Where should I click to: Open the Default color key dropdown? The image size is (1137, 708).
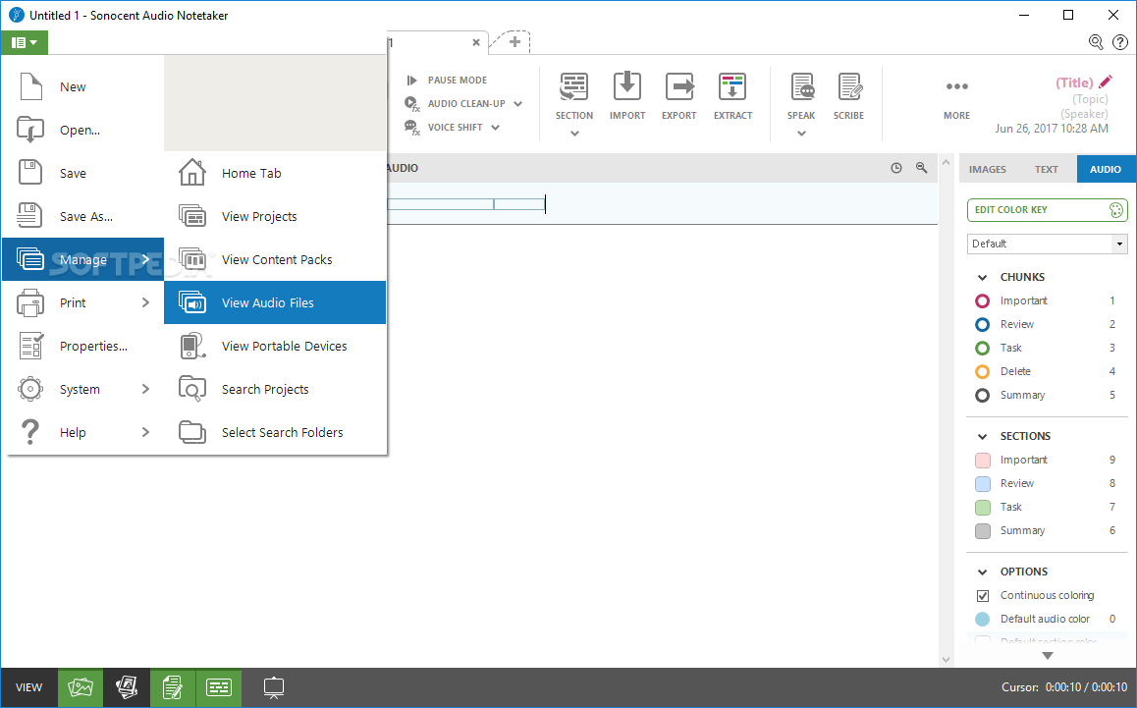[x=1118, y=244]
